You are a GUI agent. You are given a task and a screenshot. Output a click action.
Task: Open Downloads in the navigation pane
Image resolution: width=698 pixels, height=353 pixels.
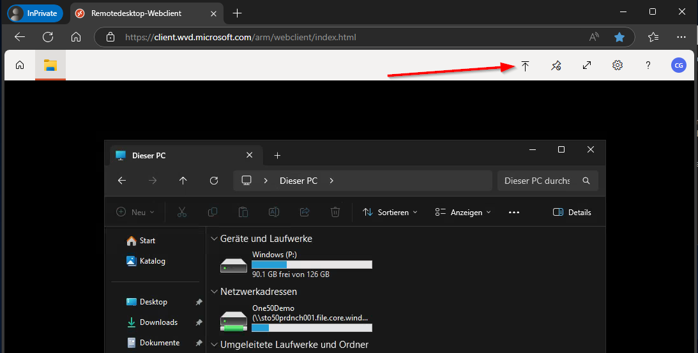coord(152,322)
